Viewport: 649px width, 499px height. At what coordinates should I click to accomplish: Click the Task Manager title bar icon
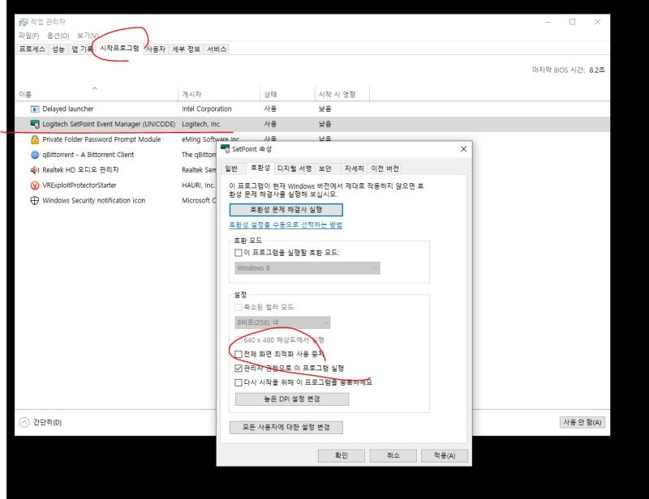(24, 22)
